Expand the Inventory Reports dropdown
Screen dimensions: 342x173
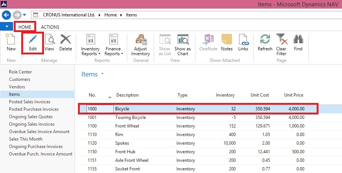coord(90,54)
